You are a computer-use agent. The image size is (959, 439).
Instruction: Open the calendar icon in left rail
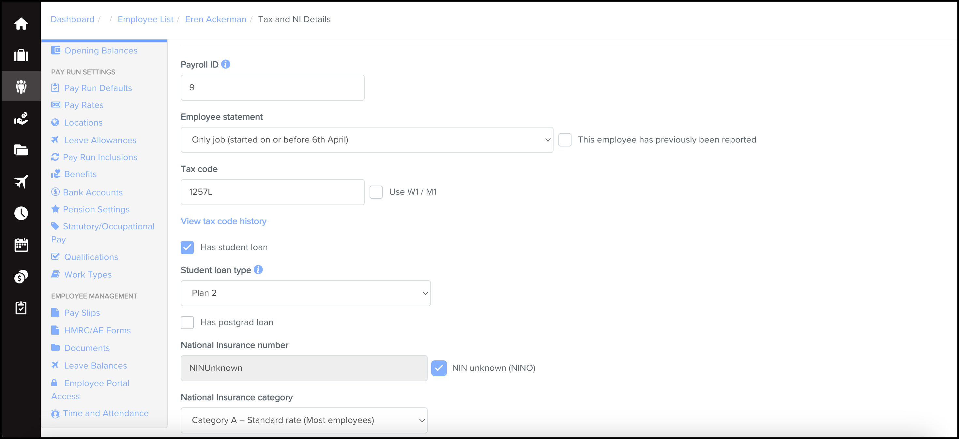pos(21,245)
